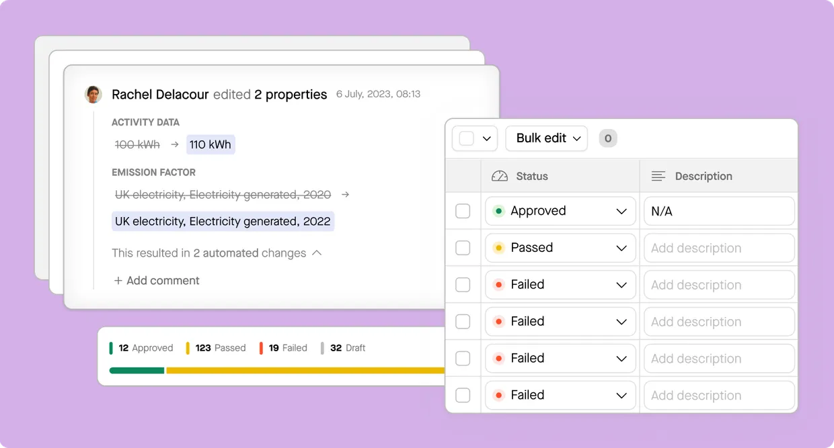
Task: Tick the checkbox for the Approved row
Action: (x=463, y=211)
